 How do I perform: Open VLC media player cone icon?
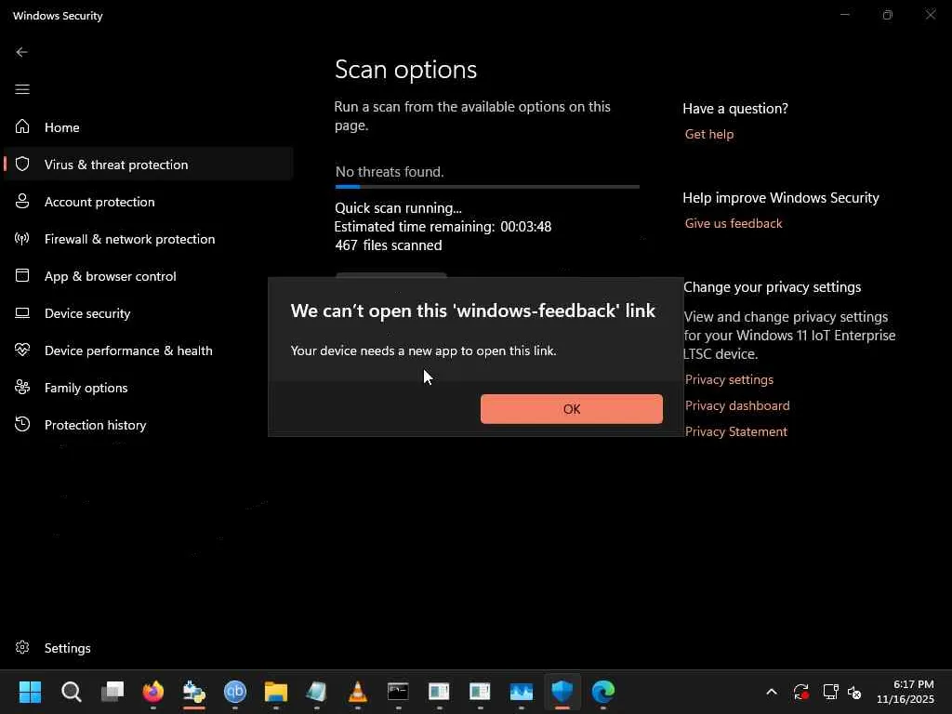358,691
